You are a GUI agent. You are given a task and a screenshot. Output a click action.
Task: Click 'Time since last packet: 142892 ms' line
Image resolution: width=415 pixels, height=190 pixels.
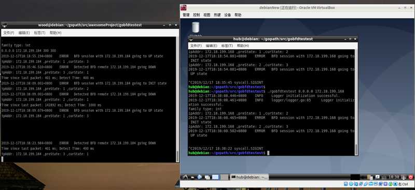click(51, 105)
